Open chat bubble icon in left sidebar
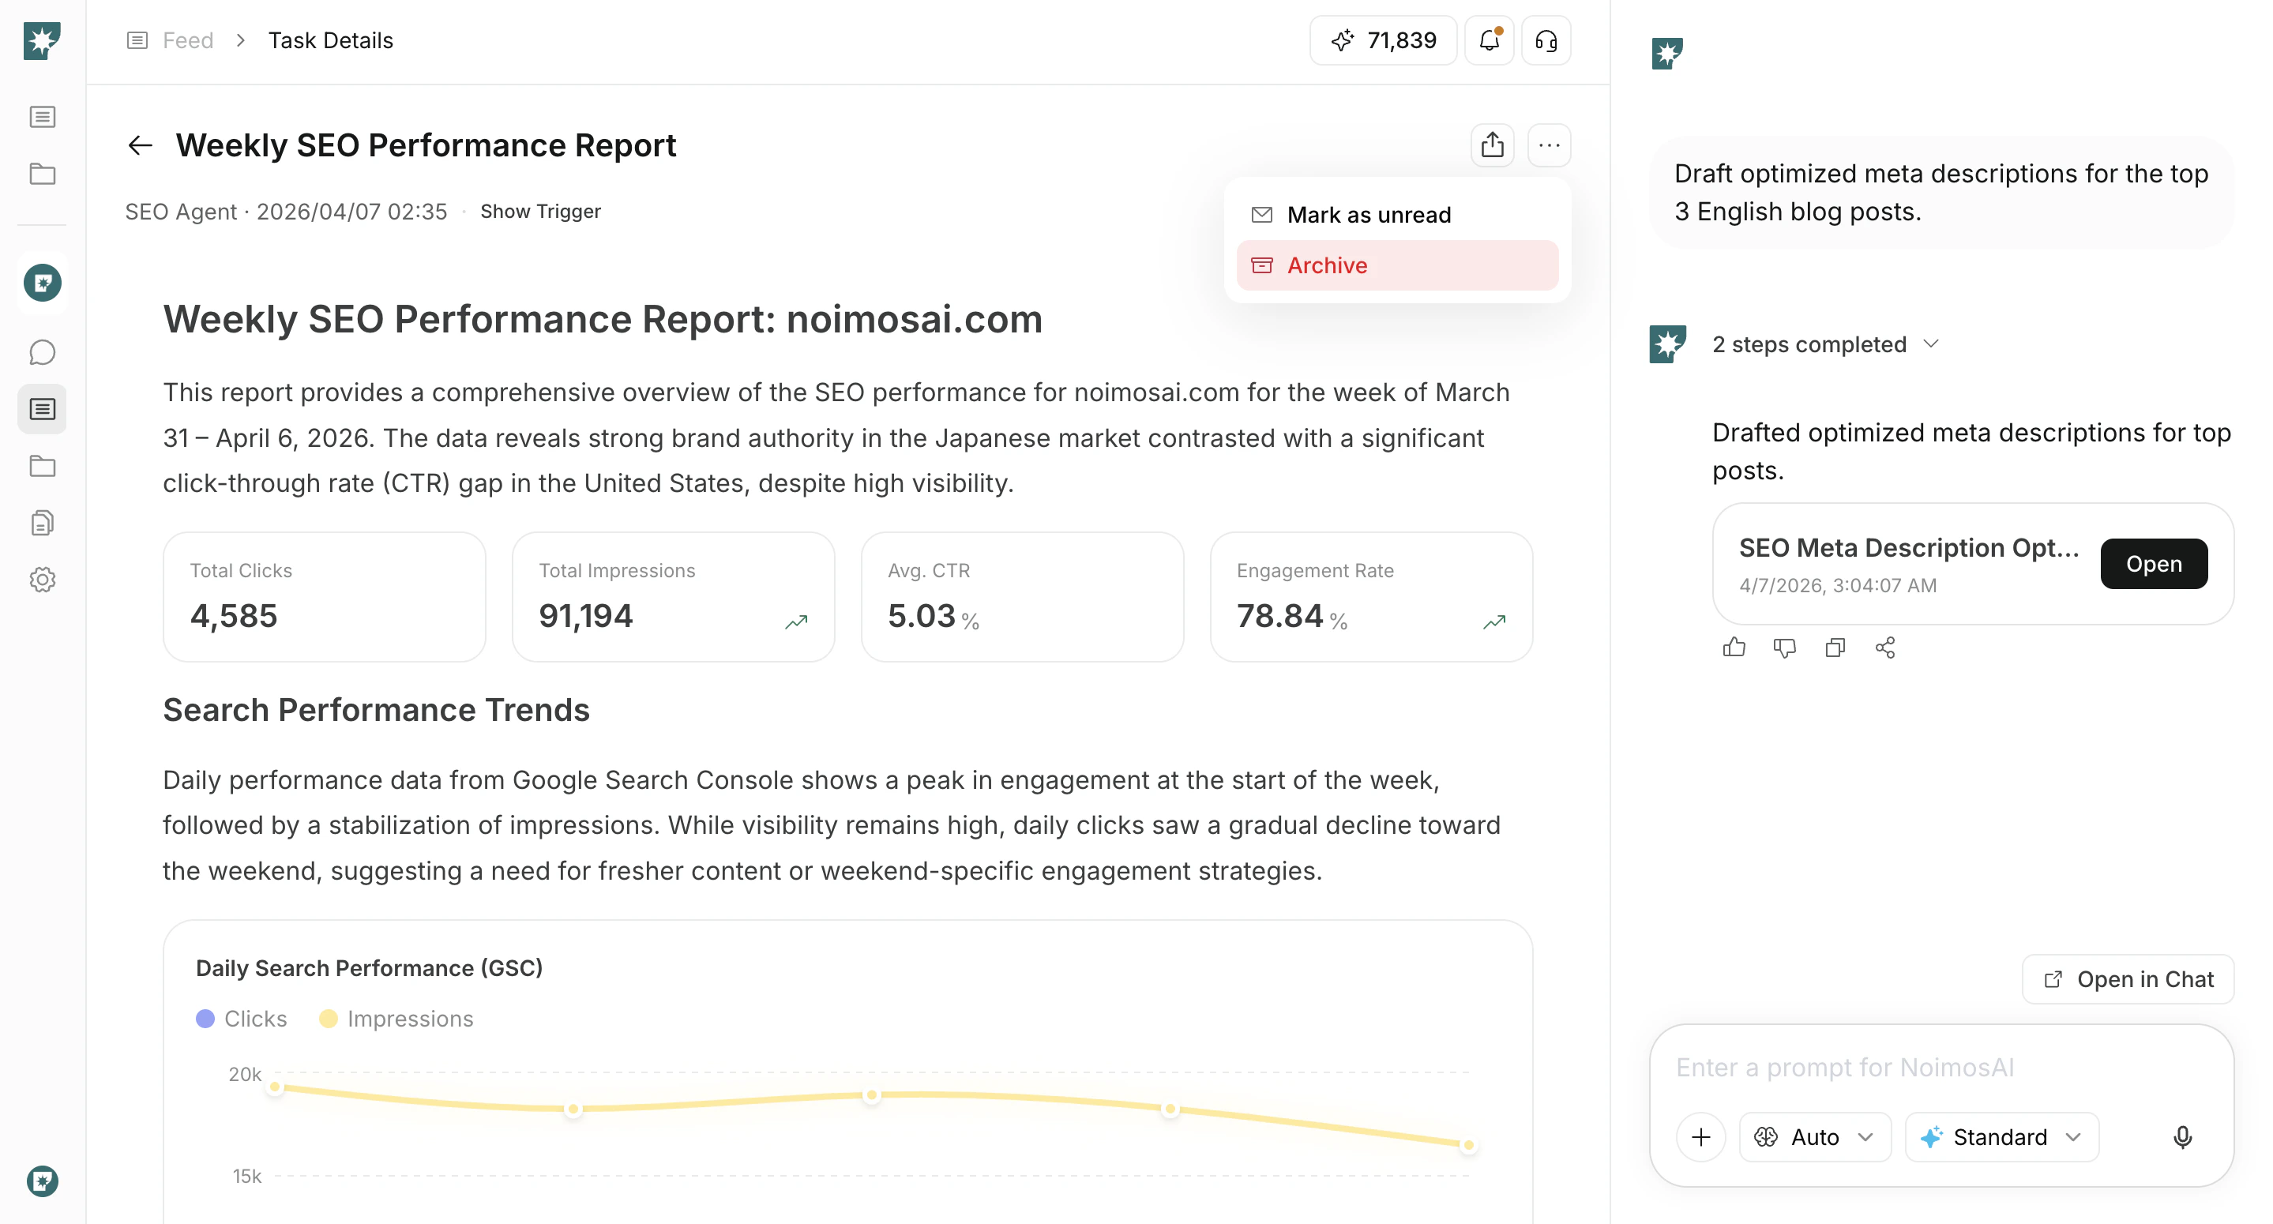2273x1224 pixels. [43, 353]
